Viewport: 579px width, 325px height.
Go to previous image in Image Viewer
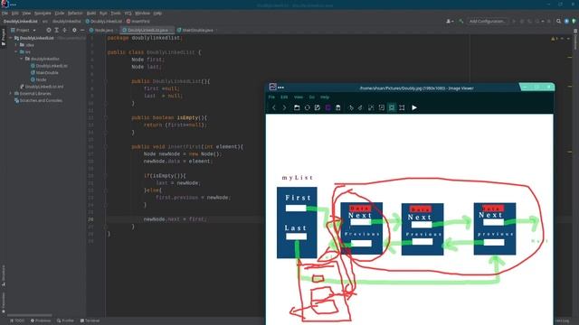(x=274, y=107)
